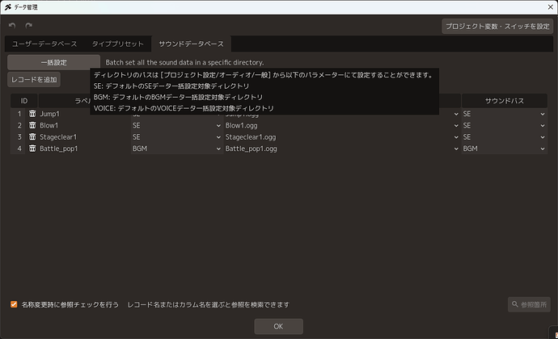Select the Jump1 label cell
Viewport: 558px width, 339px height.
[85, 114]
